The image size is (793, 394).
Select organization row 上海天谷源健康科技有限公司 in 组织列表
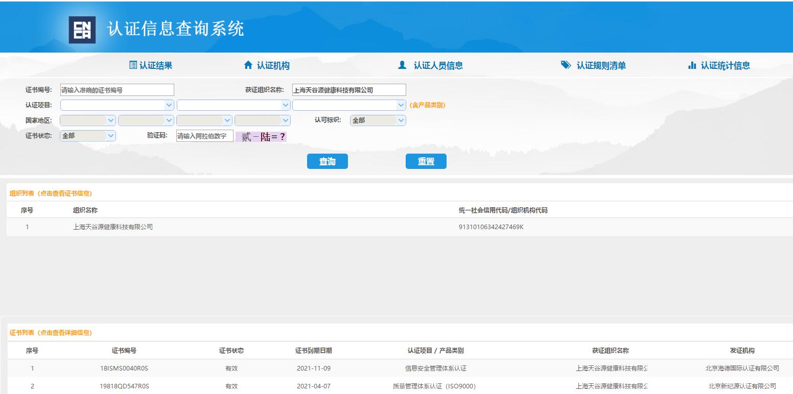113,227
